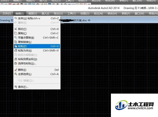
Task: Open the 修改(M) menu
Action: pos(112,14)
